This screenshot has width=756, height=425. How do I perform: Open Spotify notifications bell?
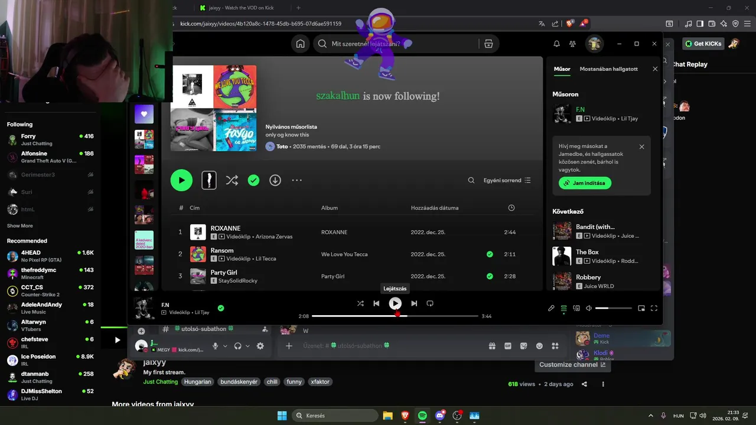tap(556, 44)
